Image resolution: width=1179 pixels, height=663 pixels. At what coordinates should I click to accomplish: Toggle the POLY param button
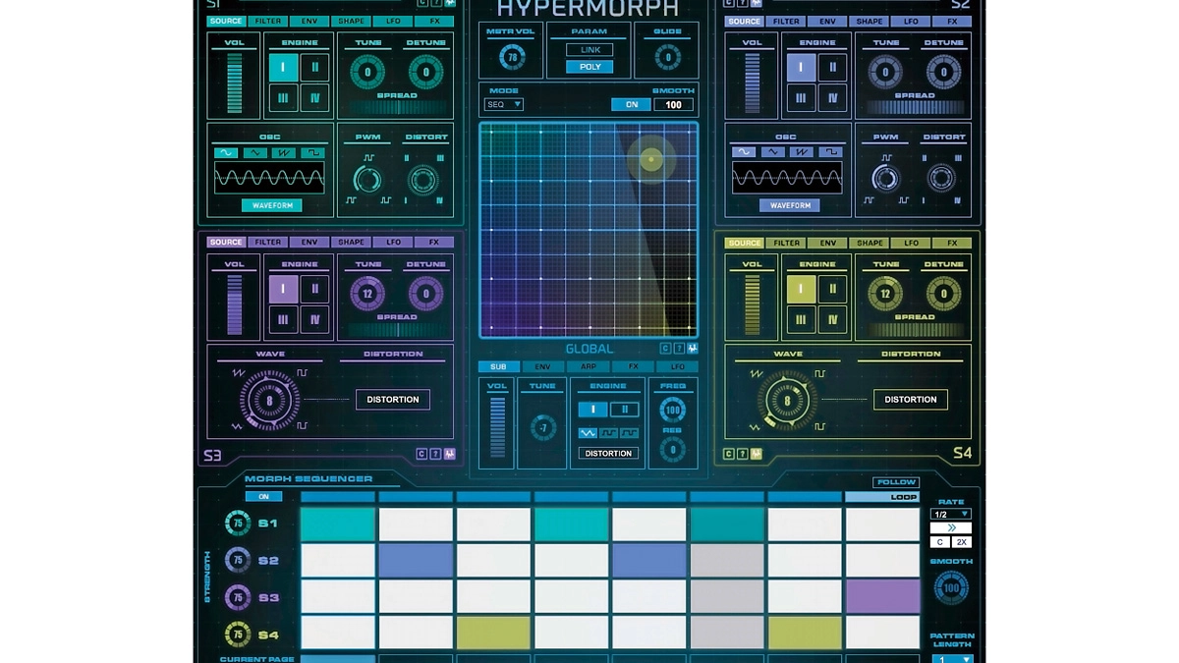tap(590, 67)
